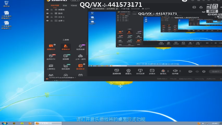The width and height of the screenshot is (222, 125).
Task: Select the 弹幕秀 layer name
Action: tap(61, 10)
